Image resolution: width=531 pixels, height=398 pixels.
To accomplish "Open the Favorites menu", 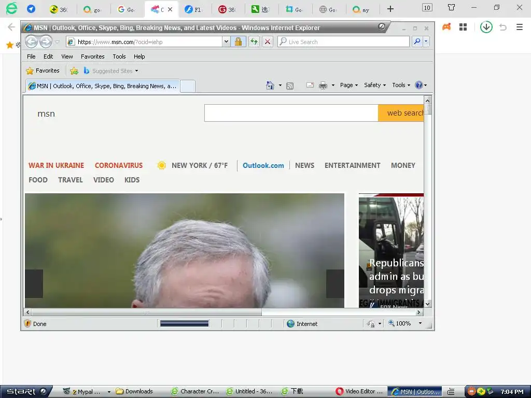I will pos(92,56).
